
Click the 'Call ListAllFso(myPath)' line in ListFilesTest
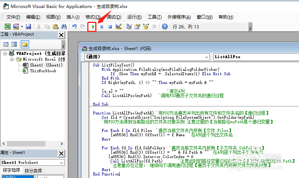click(x=127, y=96)
